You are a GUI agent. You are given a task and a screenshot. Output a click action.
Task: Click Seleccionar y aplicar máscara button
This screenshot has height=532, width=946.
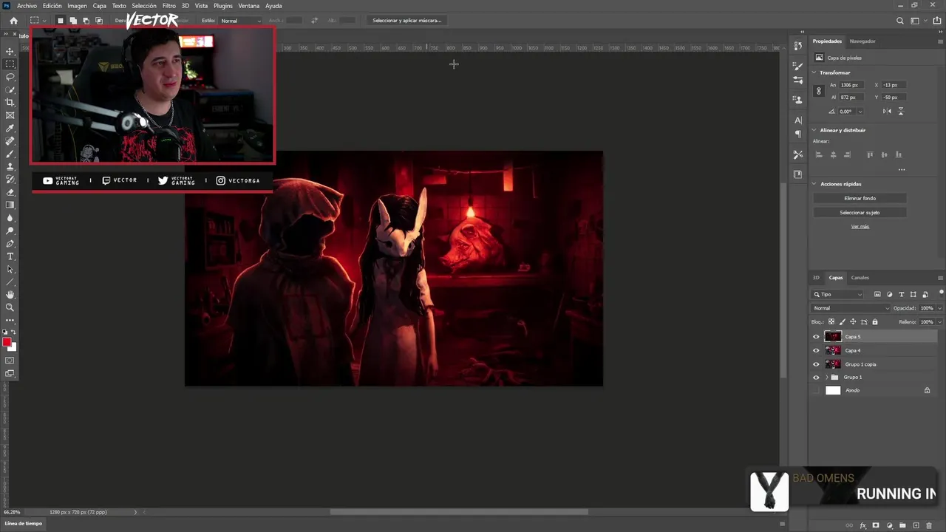407,21
